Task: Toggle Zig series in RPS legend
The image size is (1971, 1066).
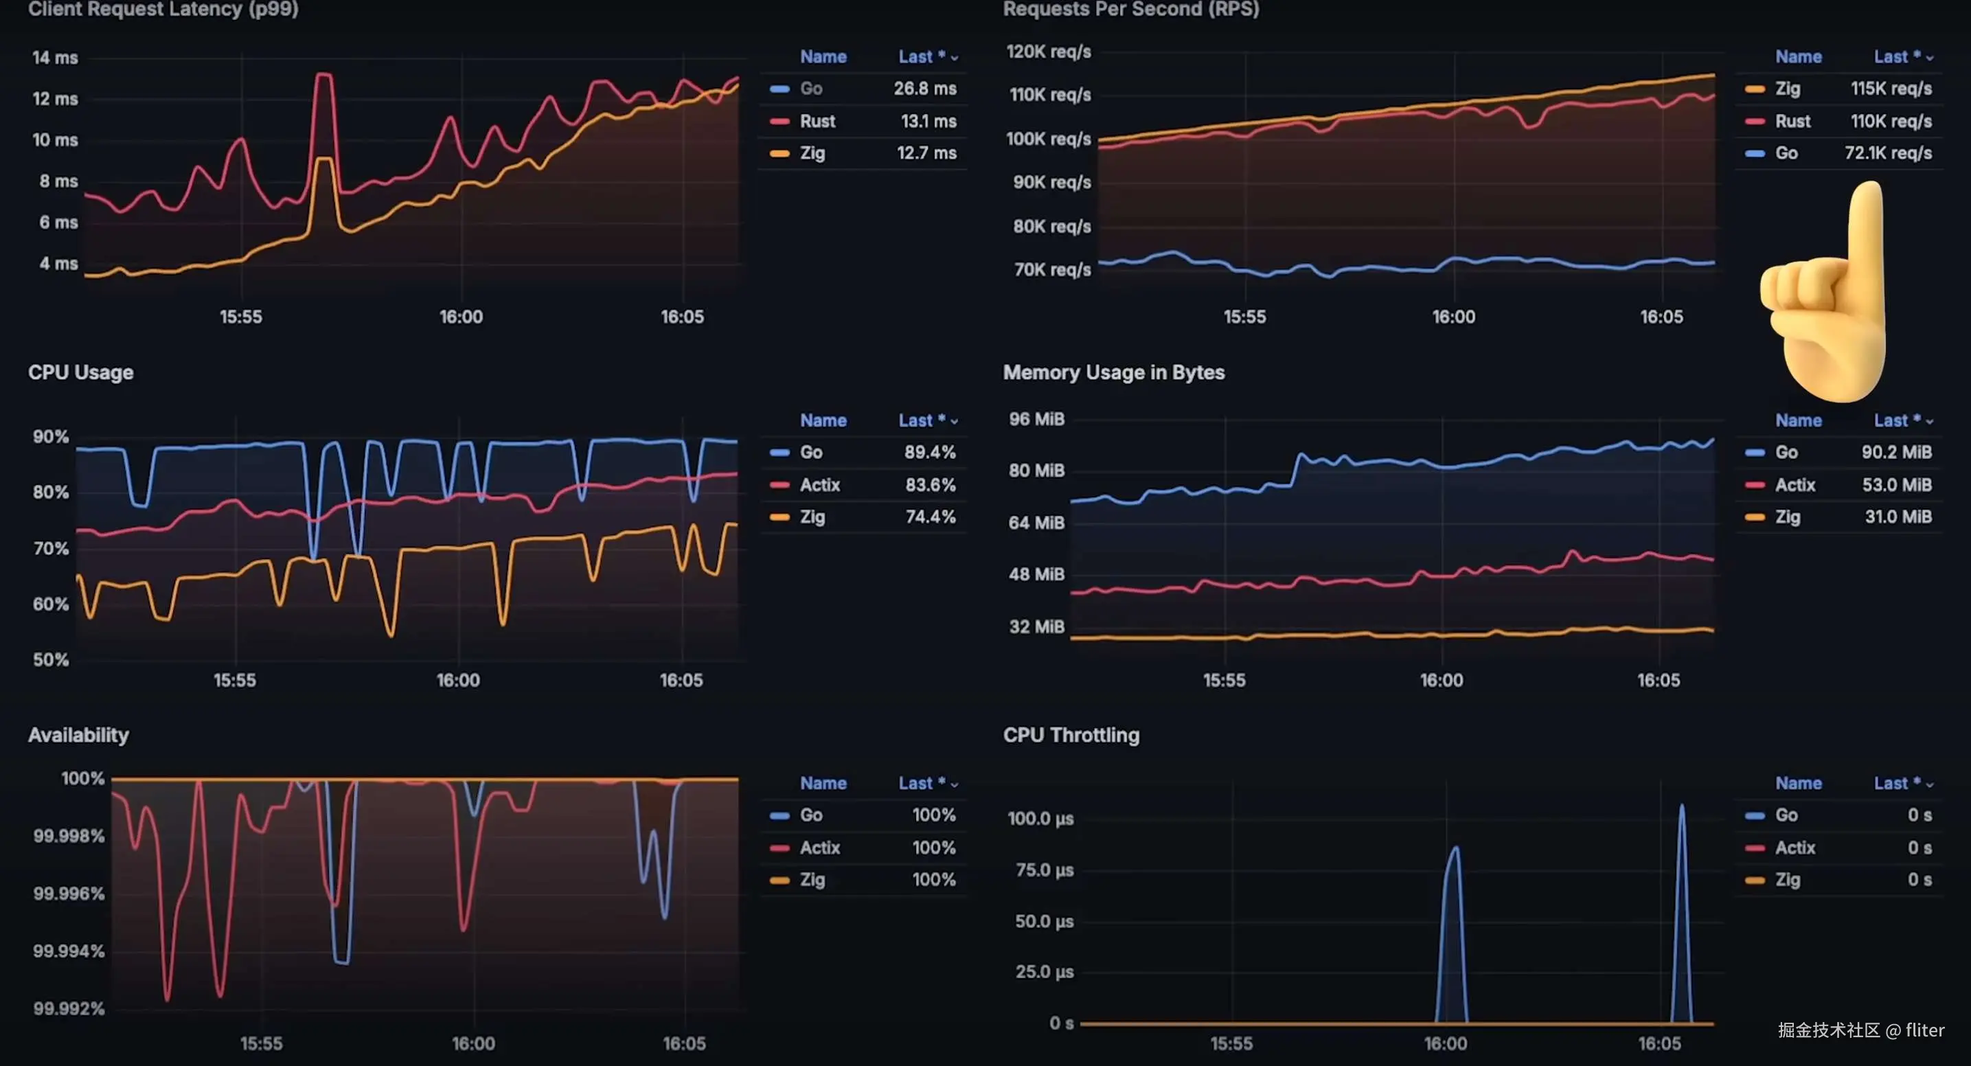Action: pyautogui.click(x=1788, y=89)
